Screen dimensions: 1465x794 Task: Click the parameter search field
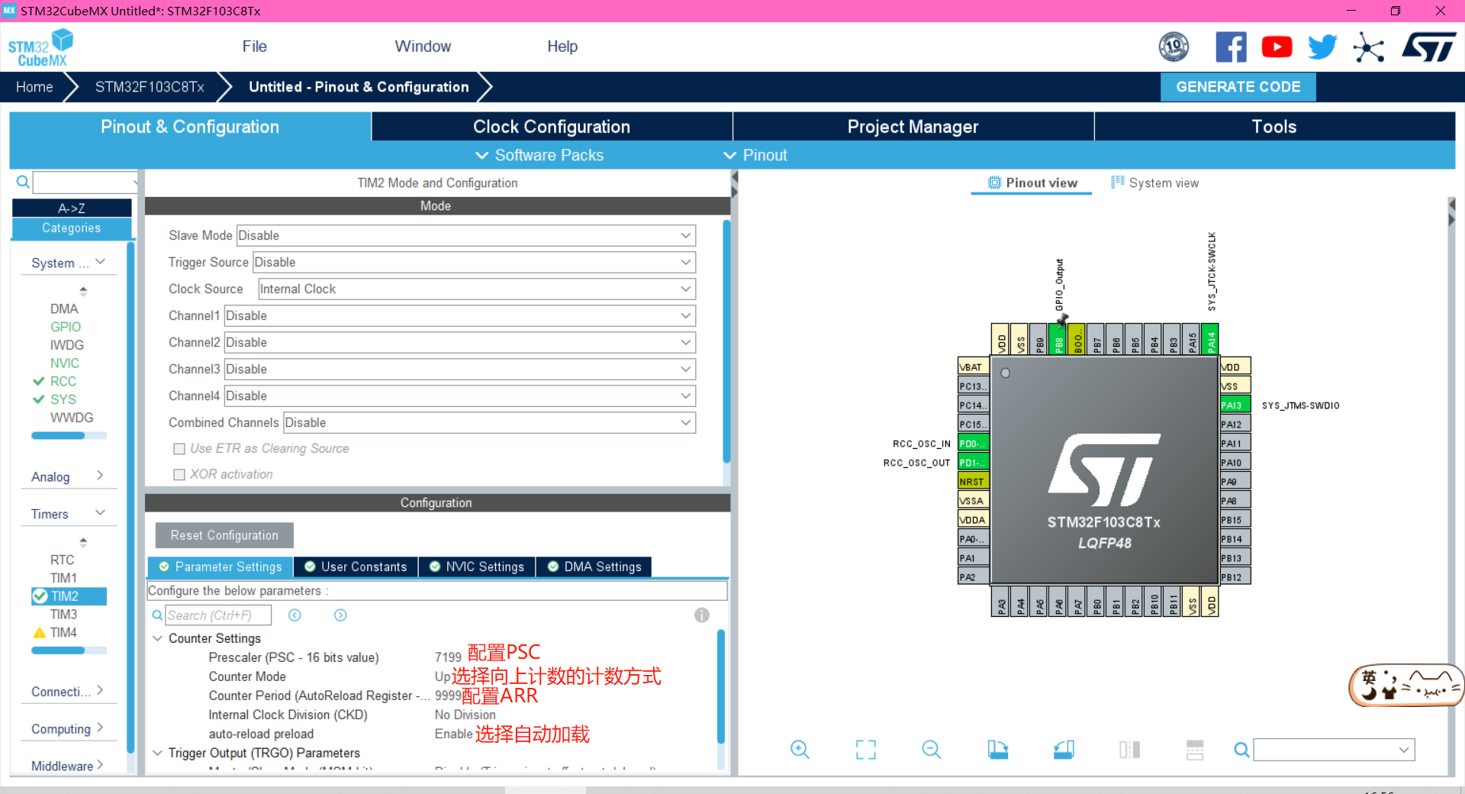(218, 615)
